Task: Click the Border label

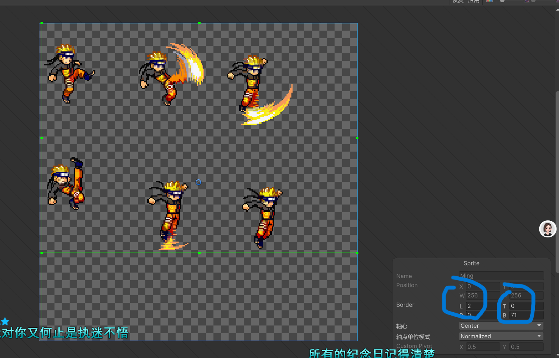Action: pyautogui.click(x=405, y=305)
